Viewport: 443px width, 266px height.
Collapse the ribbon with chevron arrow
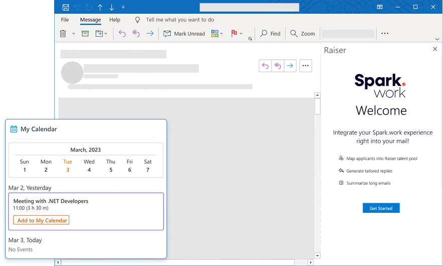click(437, 39)
